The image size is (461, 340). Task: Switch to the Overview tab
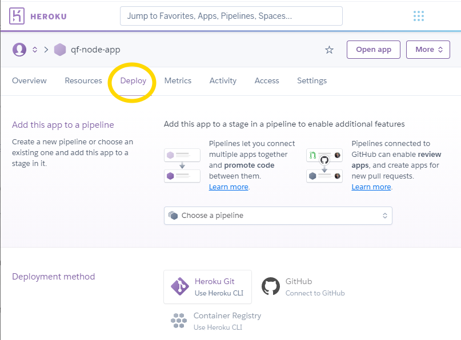click(29, 80)
